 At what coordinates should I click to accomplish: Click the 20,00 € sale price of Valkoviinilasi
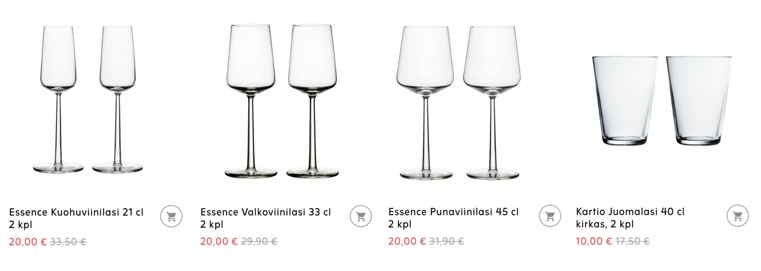coord(219,242)
